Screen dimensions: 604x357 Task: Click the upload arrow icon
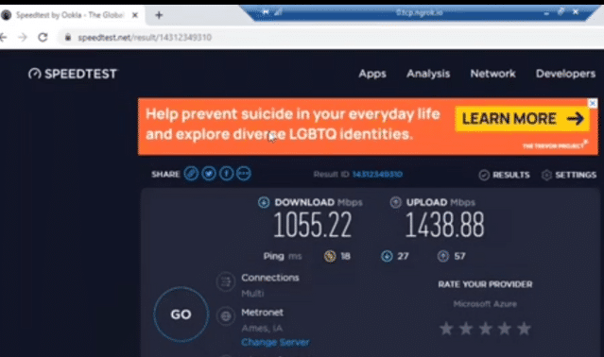tap(396, 202)
